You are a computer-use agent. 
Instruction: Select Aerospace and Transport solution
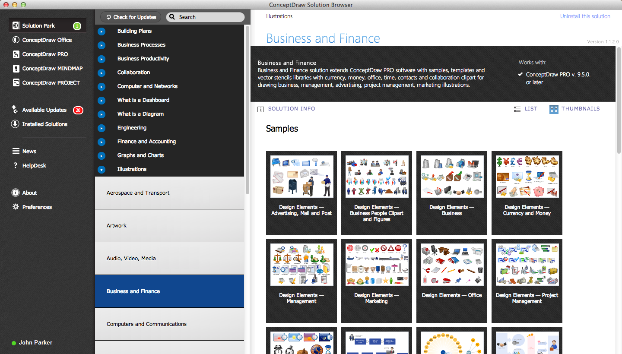point(169,193)
